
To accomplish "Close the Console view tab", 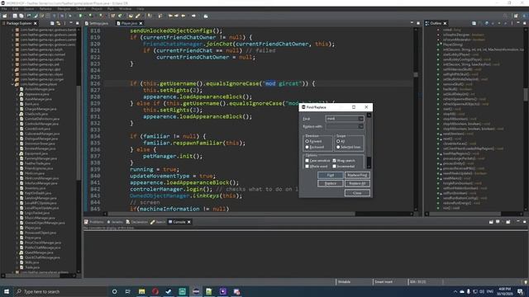I will click(189, 222).
